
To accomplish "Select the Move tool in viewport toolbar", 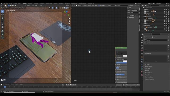I will click(x=2, y=18).
